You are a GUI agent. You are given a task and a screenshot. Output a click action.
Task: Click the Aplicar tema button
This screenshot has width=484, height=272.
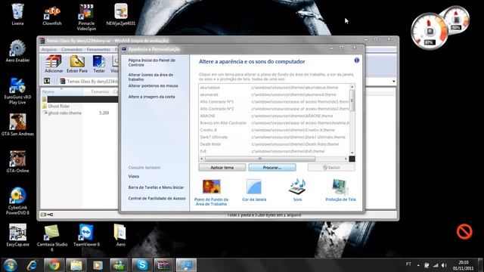(x=222, y=168)
